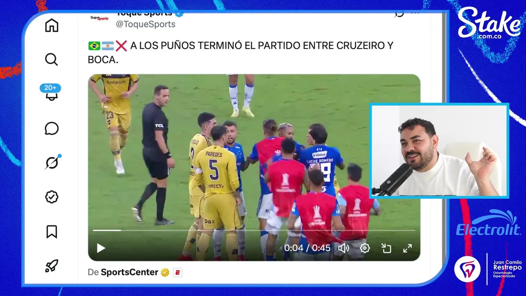Open the Premium rocket icon in the sidebar
Screen dimensions: 526x296
(51, 266)
